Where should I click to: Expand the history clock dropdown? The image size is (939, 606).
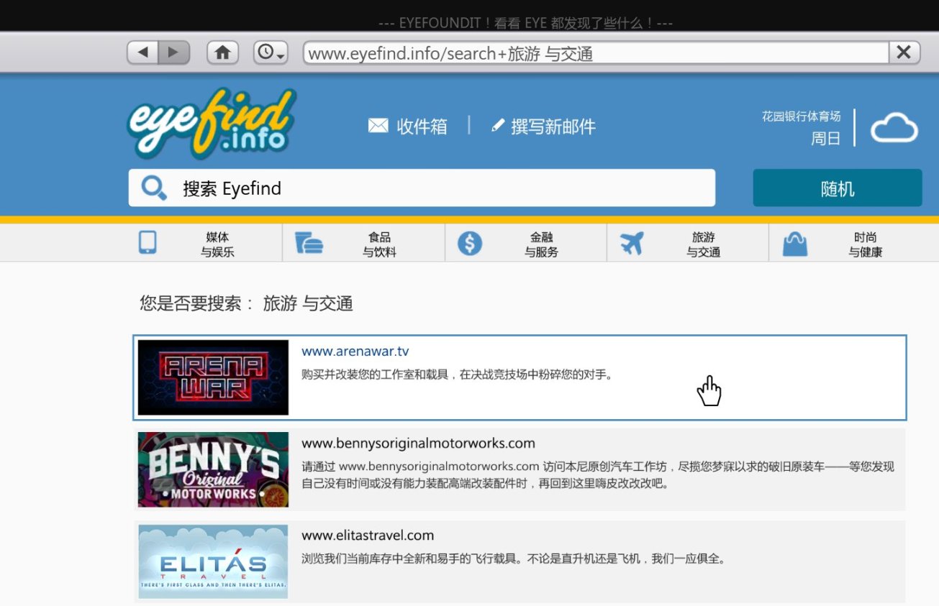271,52
